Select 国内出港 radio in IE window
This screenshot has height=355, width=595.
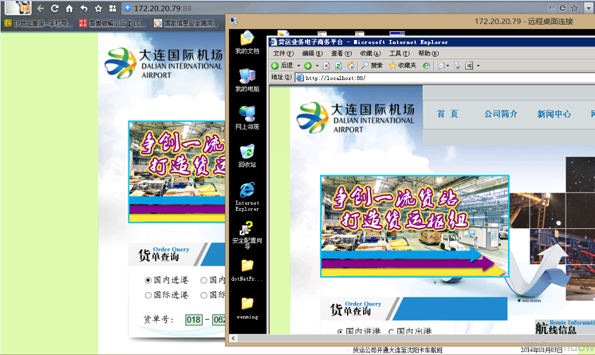tap(391, 331)
